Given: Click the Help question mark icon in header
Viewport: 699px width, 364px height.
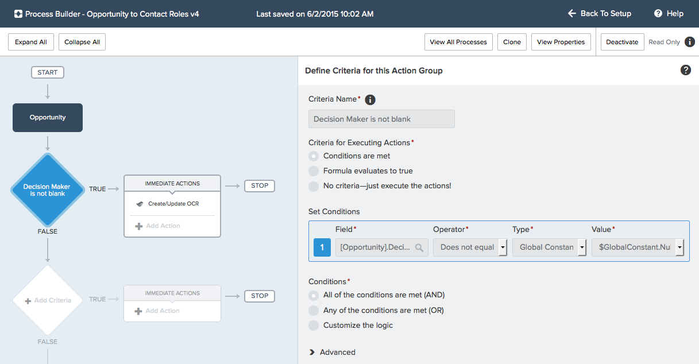Looking at the screenshot, I should coord(658,13).
